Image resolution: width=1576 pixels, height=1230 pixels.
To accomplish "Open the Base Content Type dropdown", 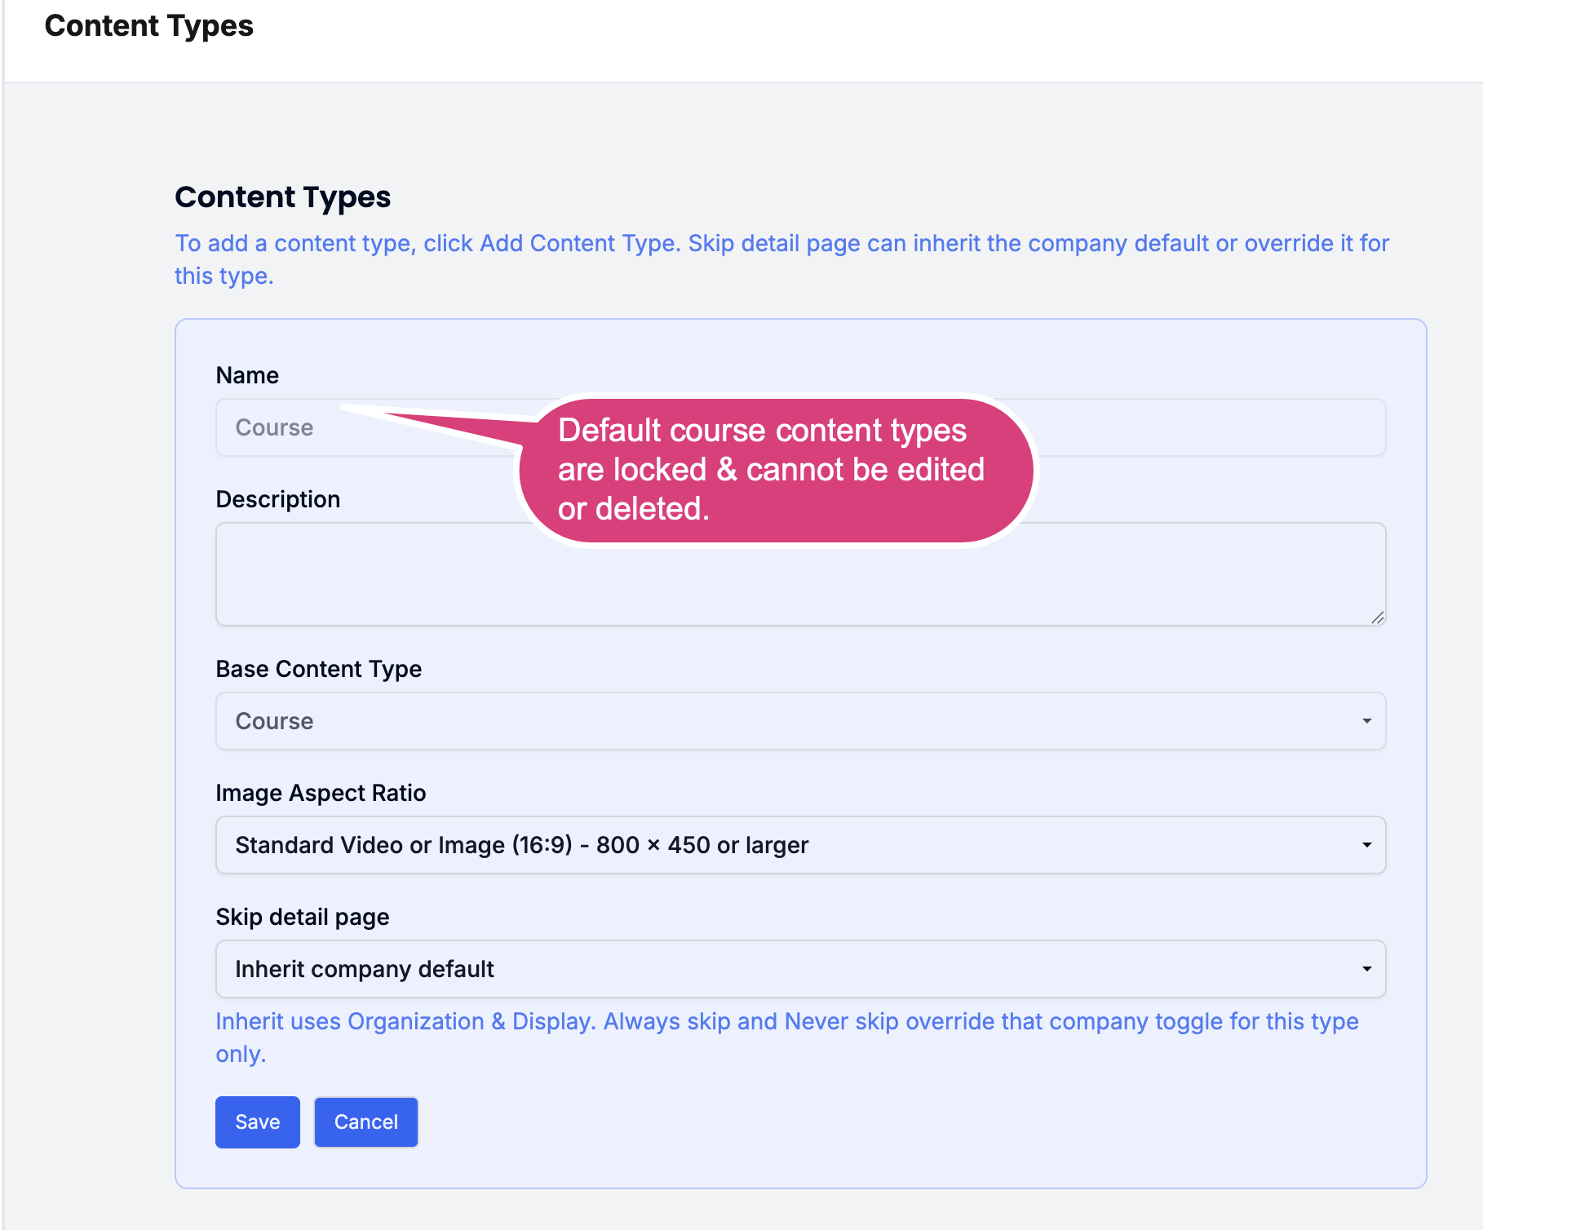I will pyautogui.click(x=800, y=721).
